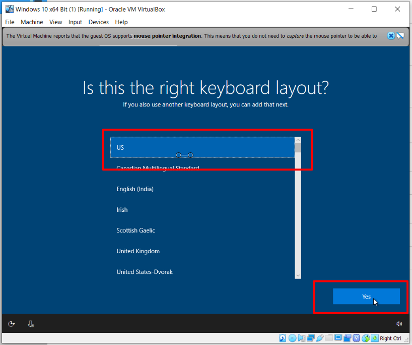
Task: Open the Devices menu
Action: tap(98, 22)
